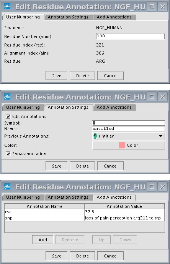Click the NGF_HUMAN sequence value

click(109, 28)
